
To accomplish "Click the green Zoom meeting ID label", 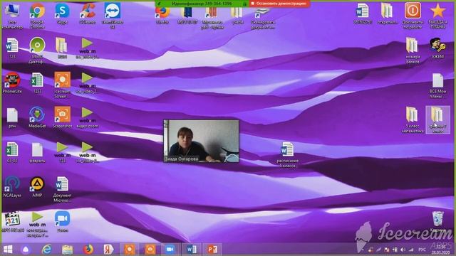I will point(202,4).
